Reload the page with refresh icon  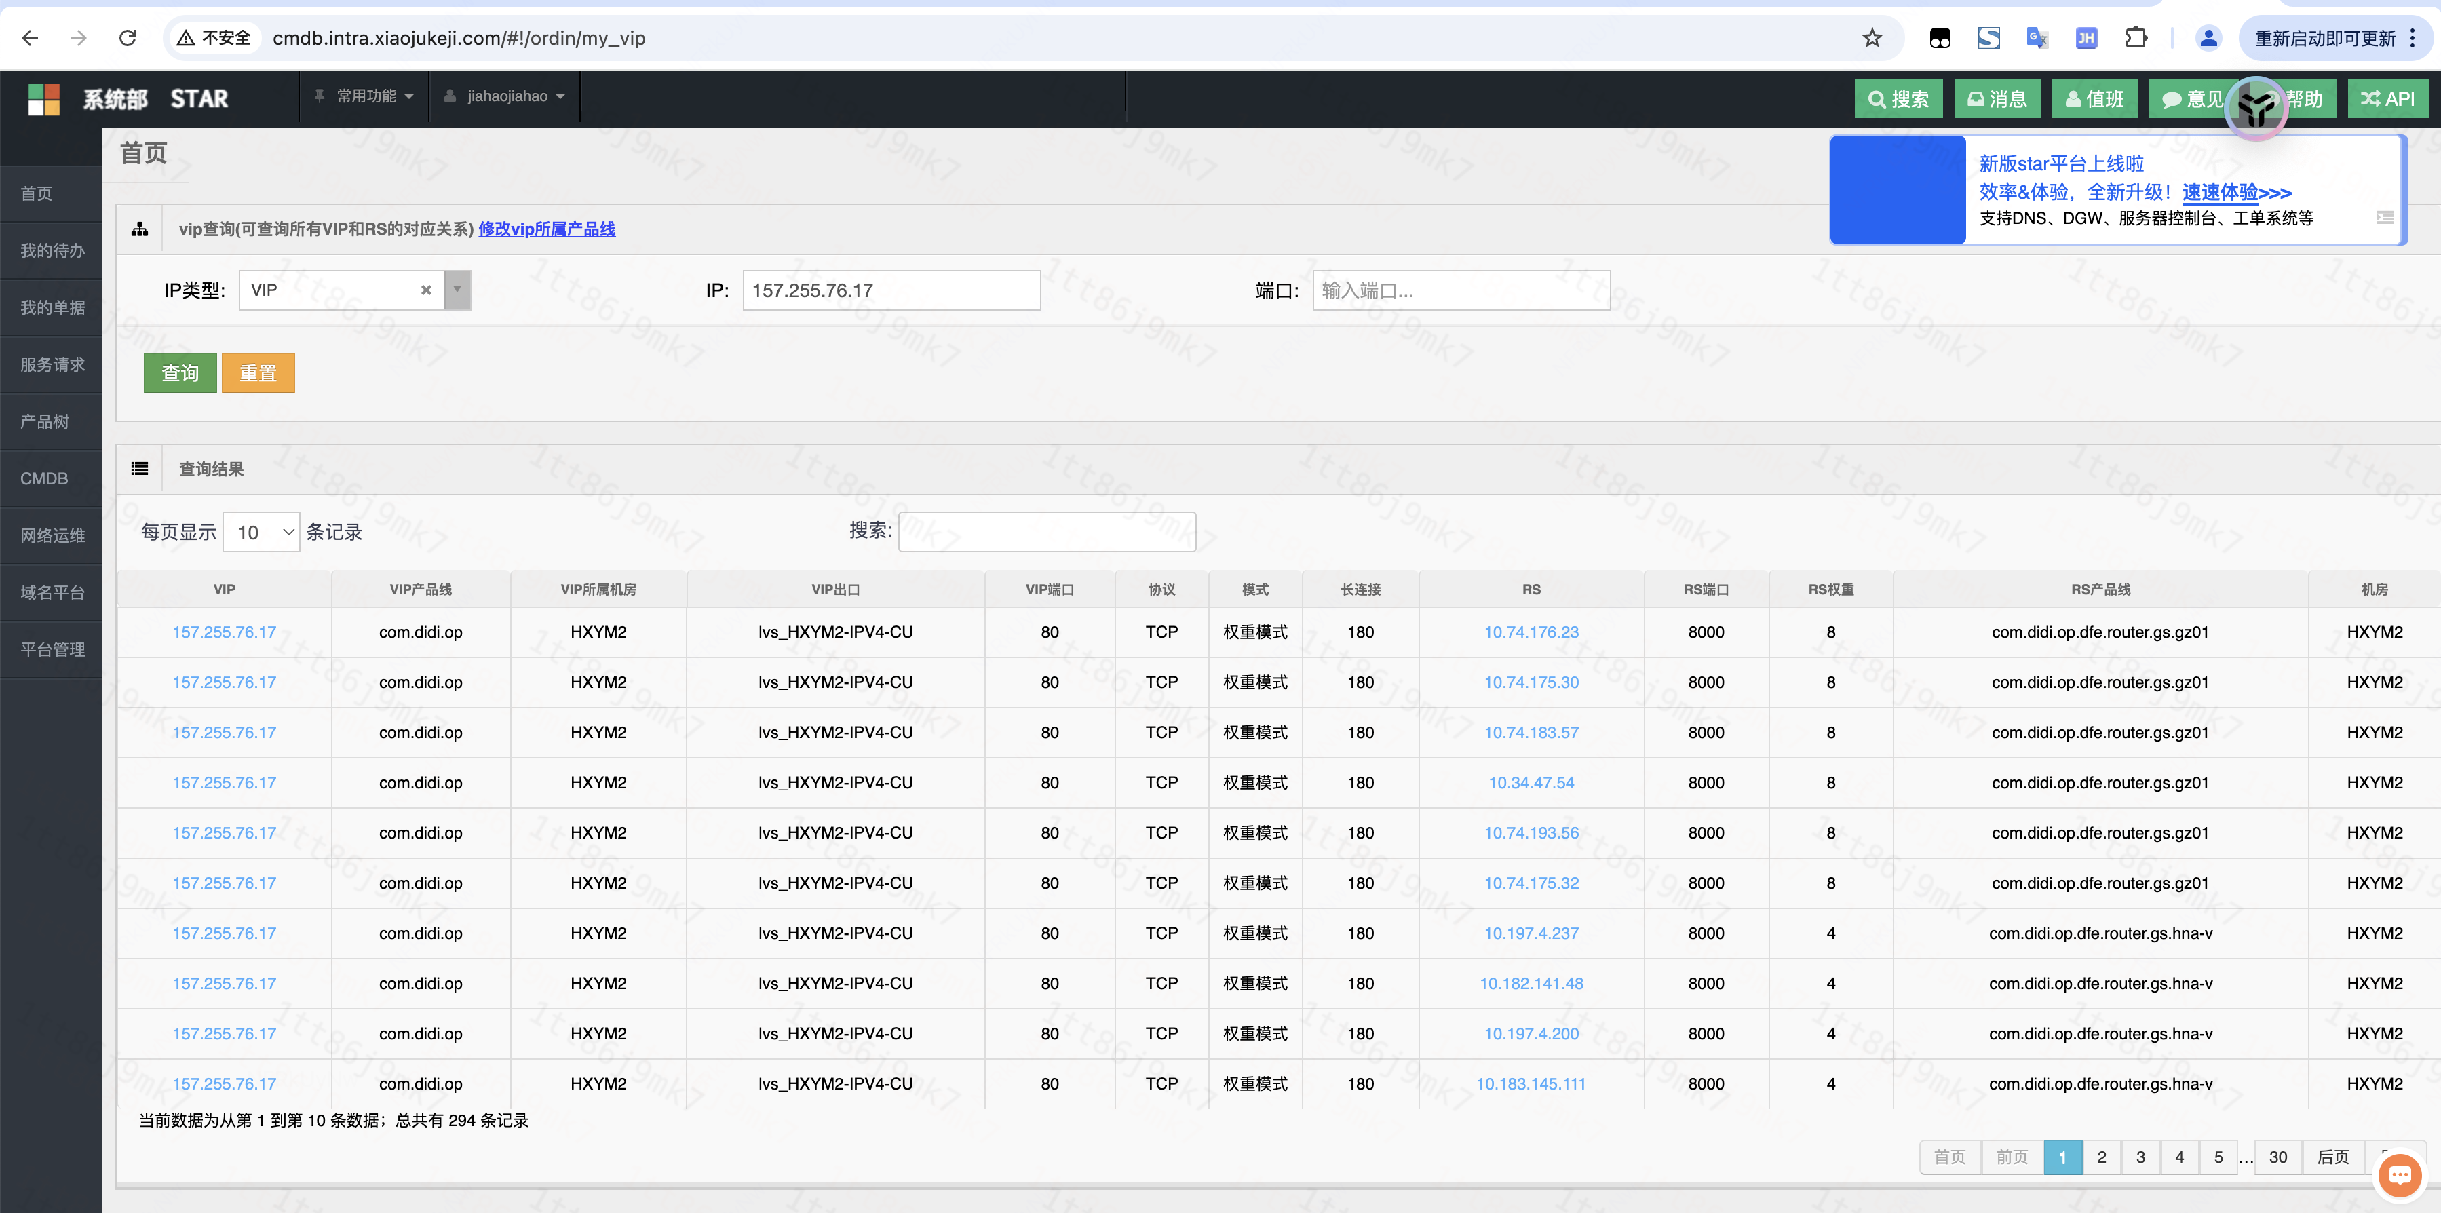128,38
